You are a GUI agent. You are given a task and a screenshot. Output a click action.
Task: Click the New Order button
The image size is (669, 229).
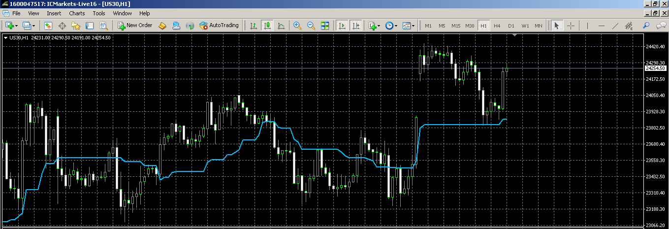tap(135, 25)
